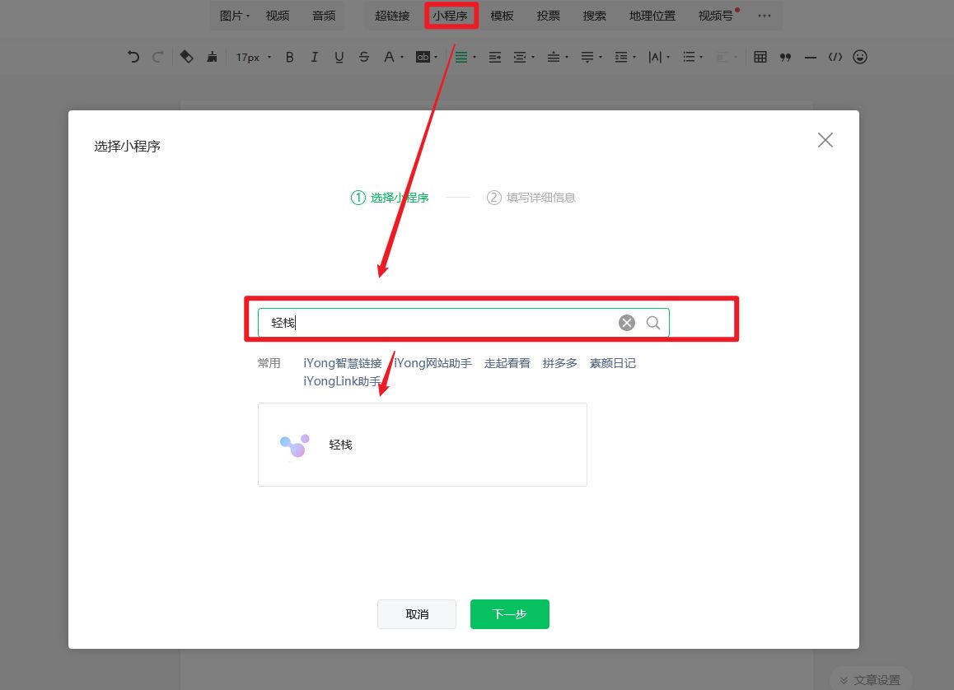
Task: Select the 超链接 menu item
Action: point(392,16)
